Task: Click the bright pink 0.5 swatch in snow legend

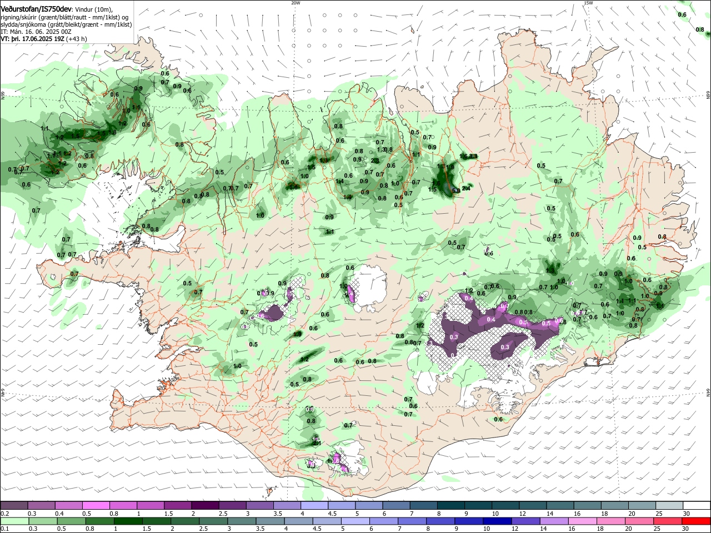Action: (x=96, y=505)
